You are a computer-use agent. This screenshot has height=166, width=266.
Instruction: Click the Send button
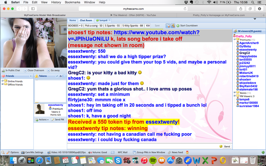[x=227, y=146]
